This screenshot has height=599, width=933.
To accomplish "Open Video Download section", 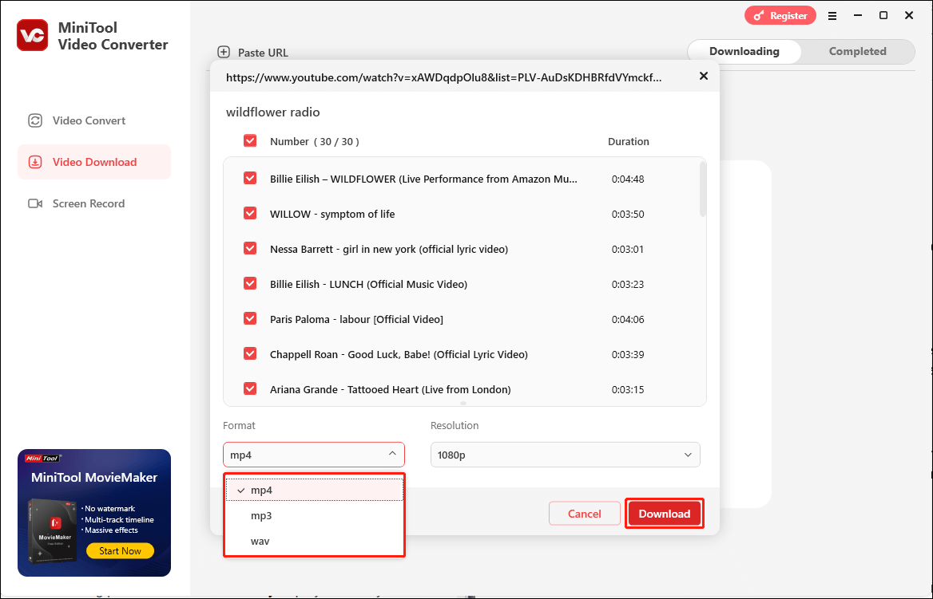I will pyautogui.click(x=94, y=162).
